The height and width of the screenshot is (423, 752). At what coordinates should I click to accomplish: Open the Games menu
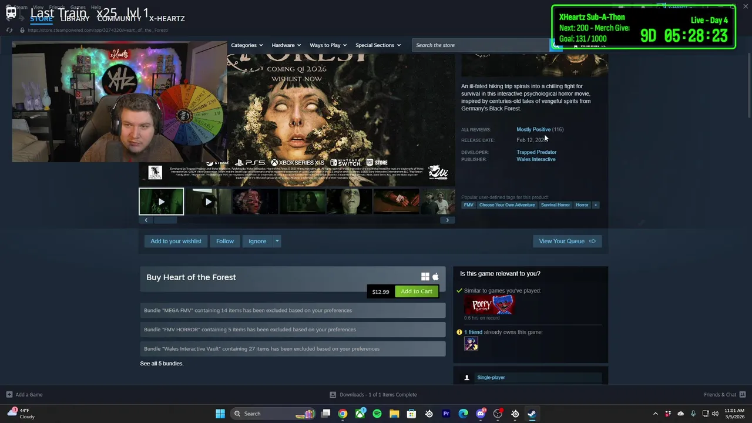point(78,8)
